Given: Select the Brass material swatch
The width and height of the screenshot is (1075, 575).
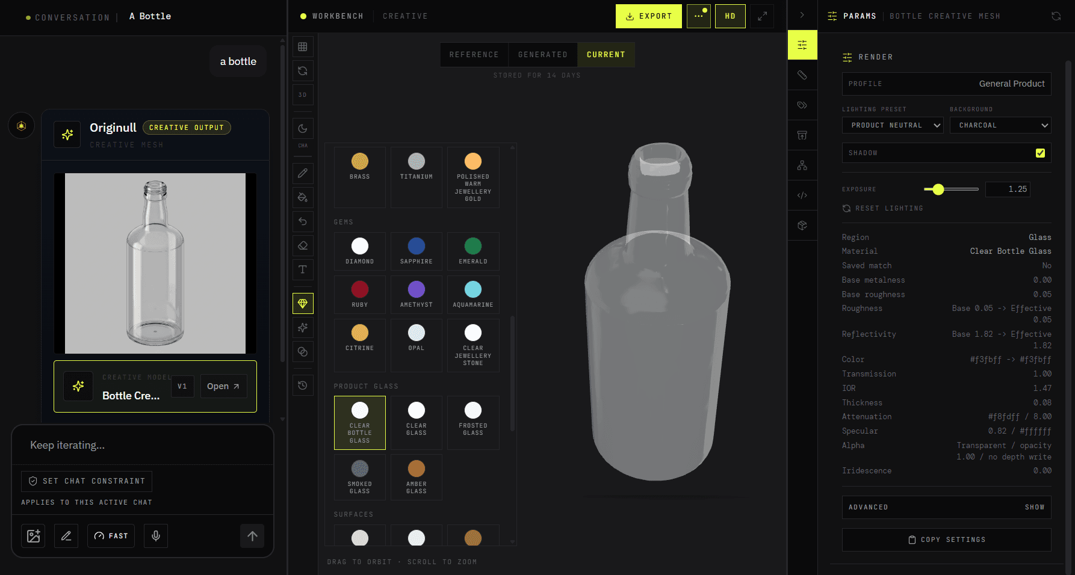Looking at the screenshot, I should point(360,177).
